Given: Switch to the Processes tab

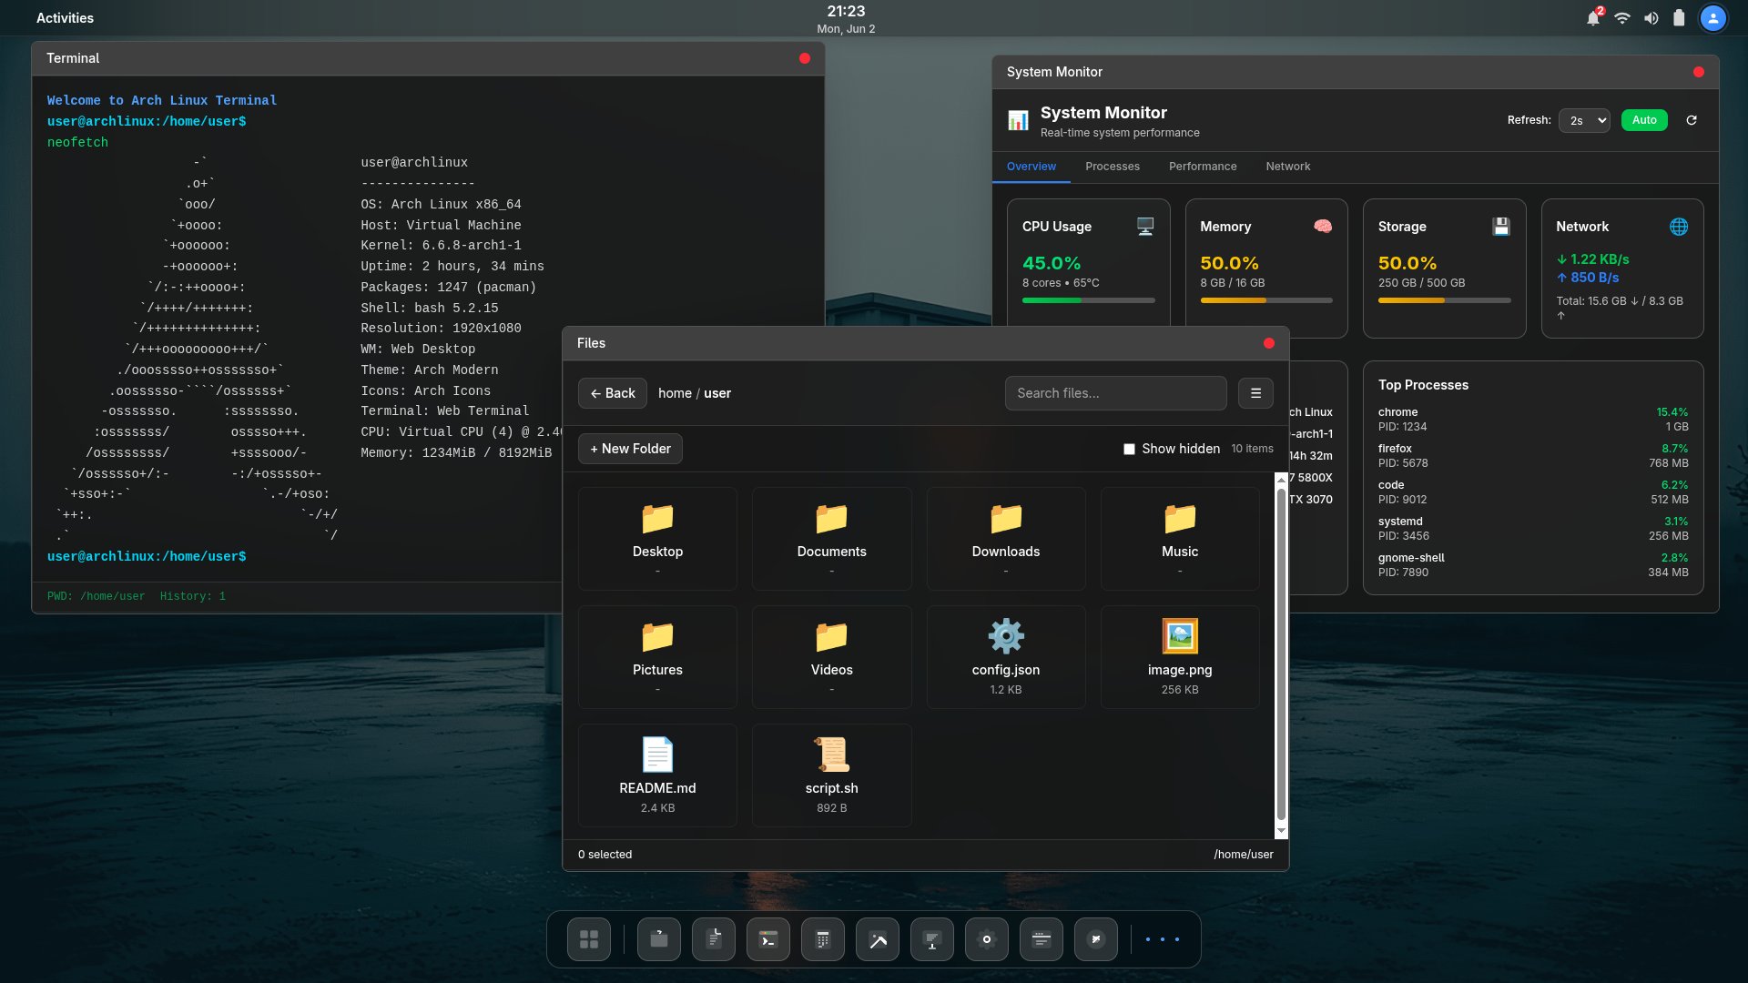Looking at the screenshot, I should pyautogui.click(x=1112, y=167).
